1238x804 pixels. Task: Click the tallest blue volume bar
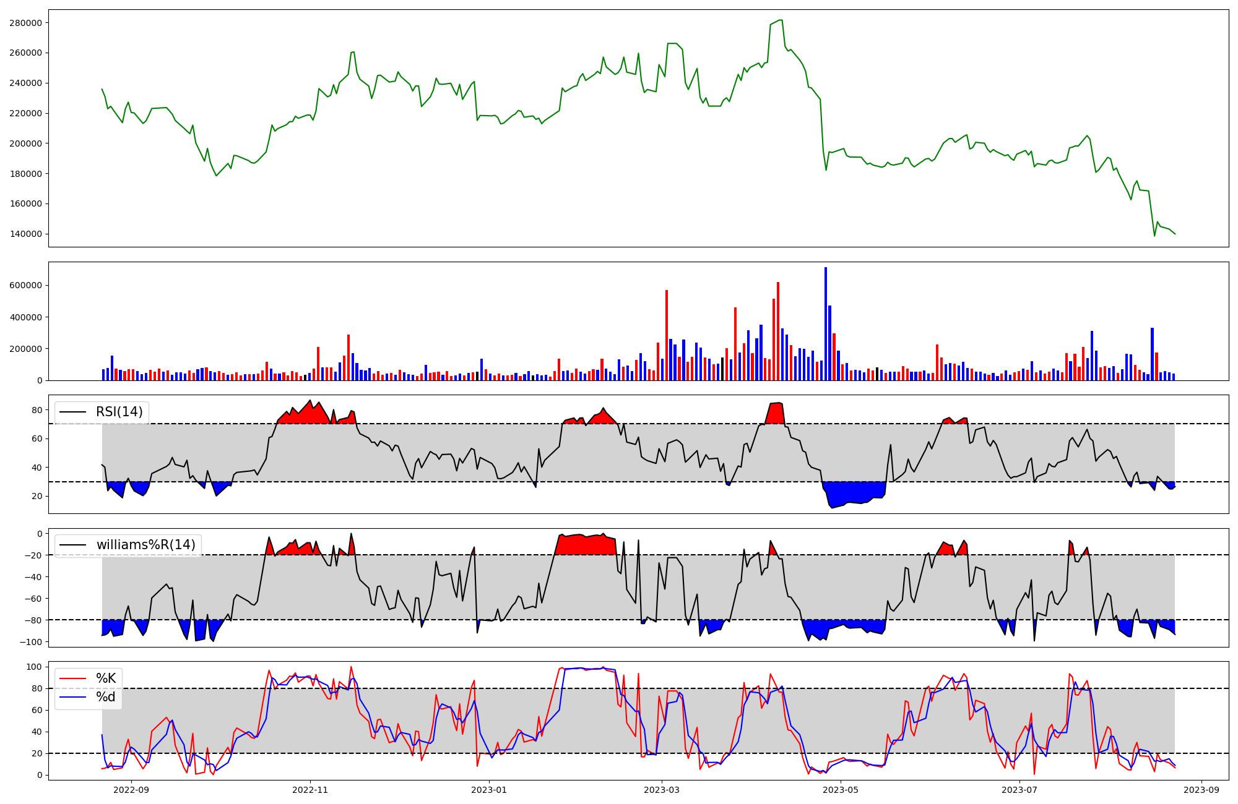pos(826,324)
